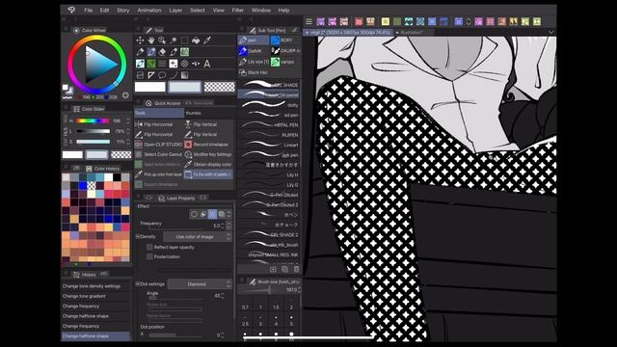Image resolution: width=617 pixels, height=347 pixels.
Task: Click Select Color Gamut
Action: (x=158, y=154)
